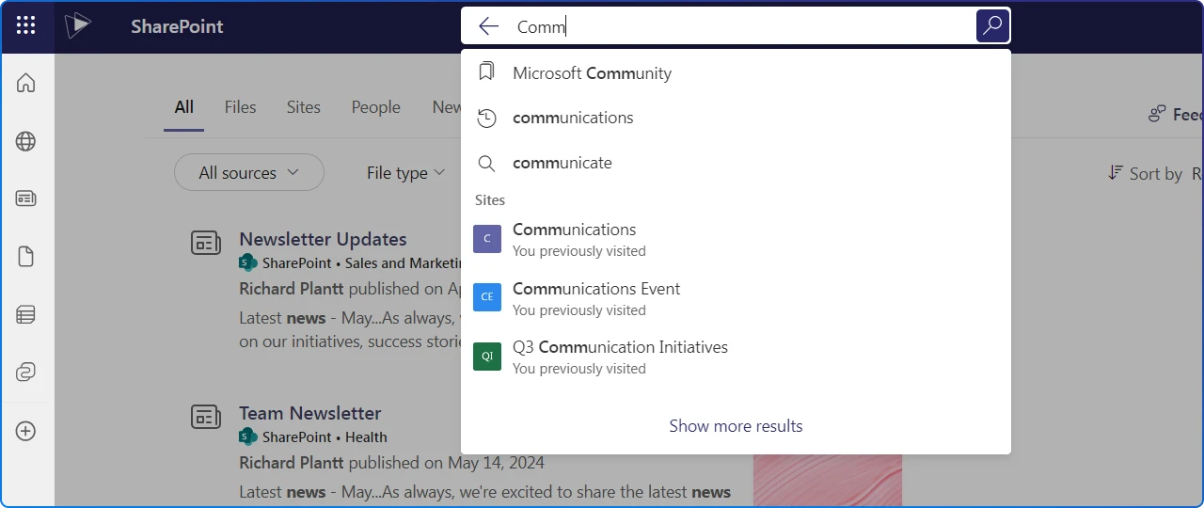
Task: Open Q3 Communication Initiatives site
Action: [736, 357]
